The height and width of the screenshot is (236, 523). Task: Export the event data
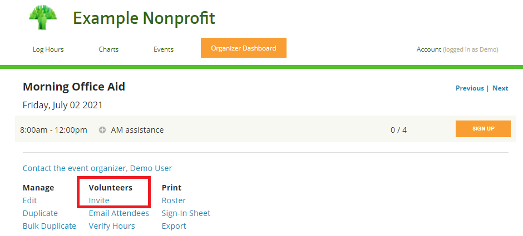click(174, 226)
